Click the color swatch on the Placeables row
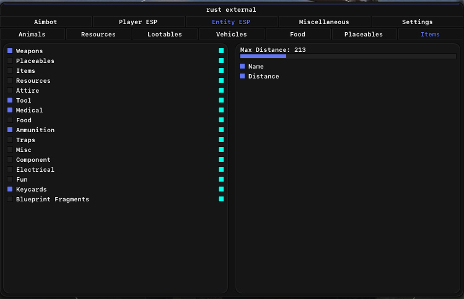This screenshot has width=464, height=299. (221, 61)
